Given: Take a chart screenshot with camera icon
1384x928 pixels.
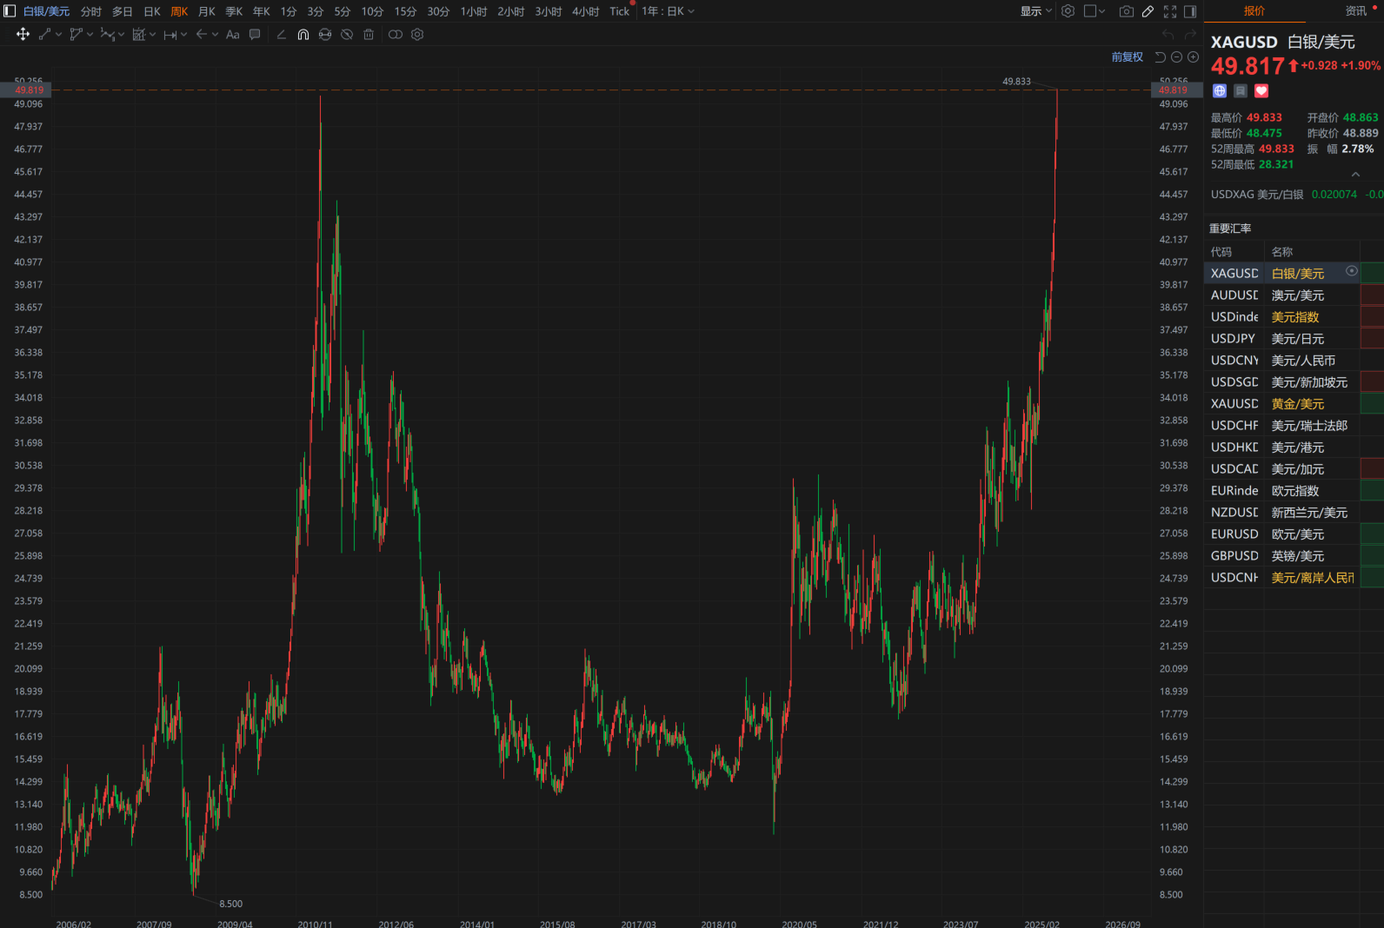Looking at the screenshot, I should [x=1126, y=11].
